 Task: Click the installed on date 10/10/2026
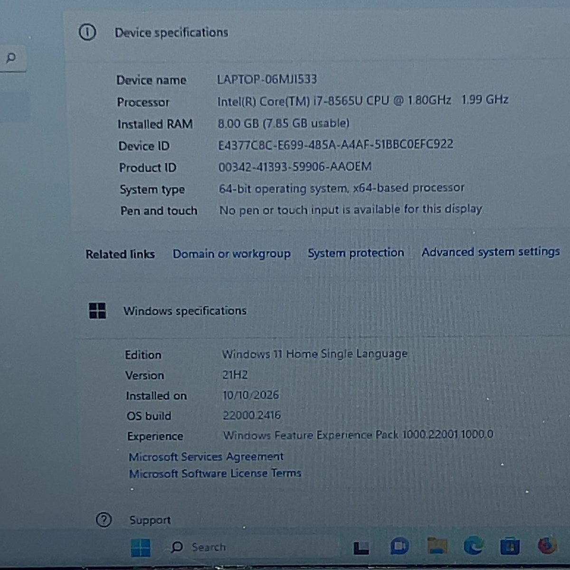[251, 395]
